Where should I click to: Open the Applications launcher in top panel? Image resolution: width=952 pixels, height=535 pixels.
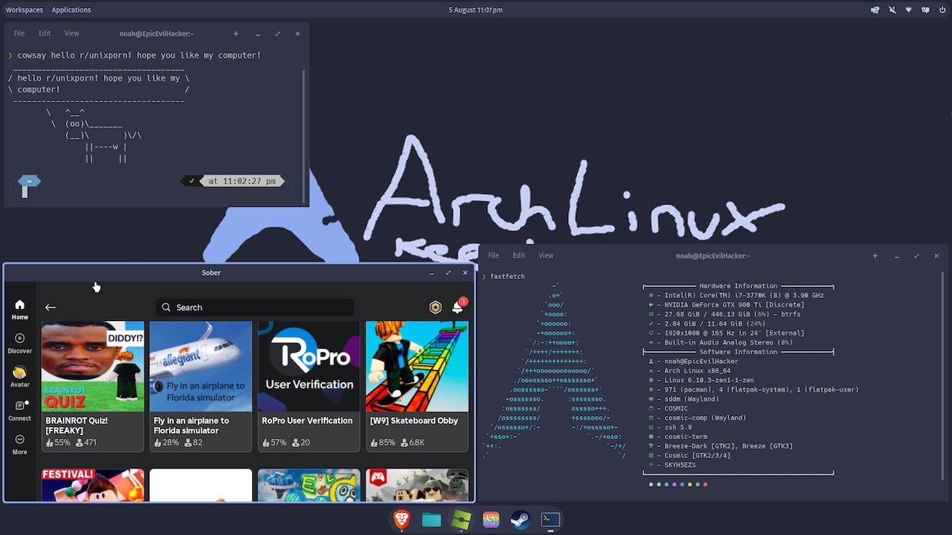point(71,10)
